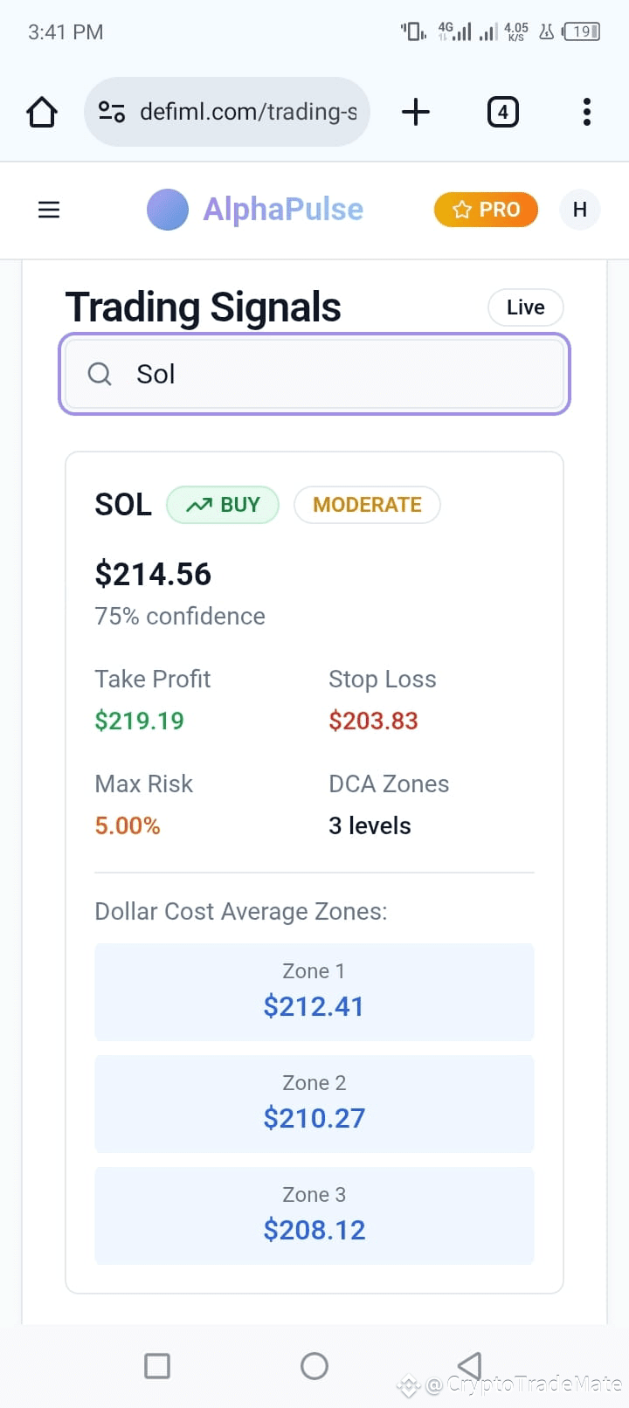Toggle the Live status pill
This screenshot has width=629, height=1408.
pyautogui.click(x=526, y=307)
